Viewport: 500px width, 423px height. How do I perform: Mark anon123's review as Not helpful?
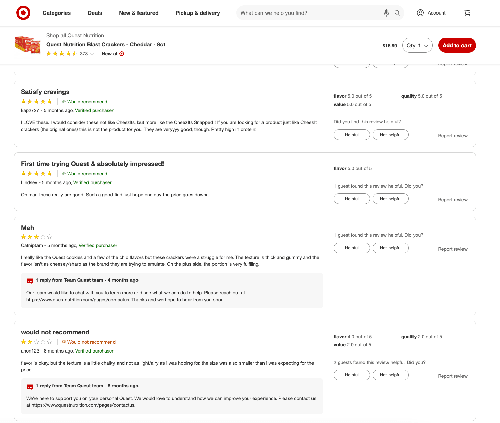391,375
